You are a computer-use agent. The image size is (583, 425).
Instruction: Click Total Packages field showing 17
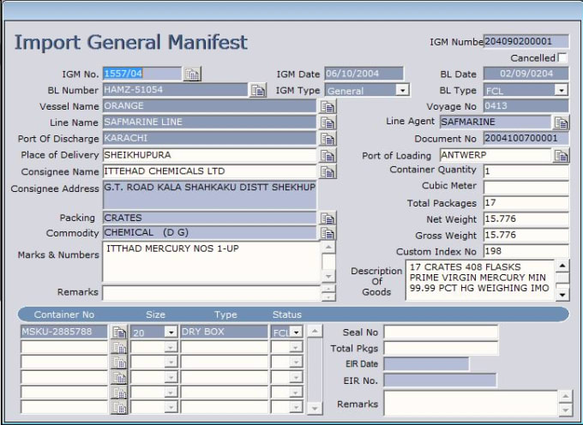pos(526,203)
